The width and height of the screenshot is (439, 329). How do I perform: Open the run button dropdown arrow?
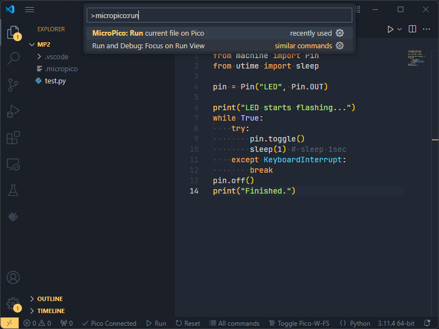click(399, 29)
